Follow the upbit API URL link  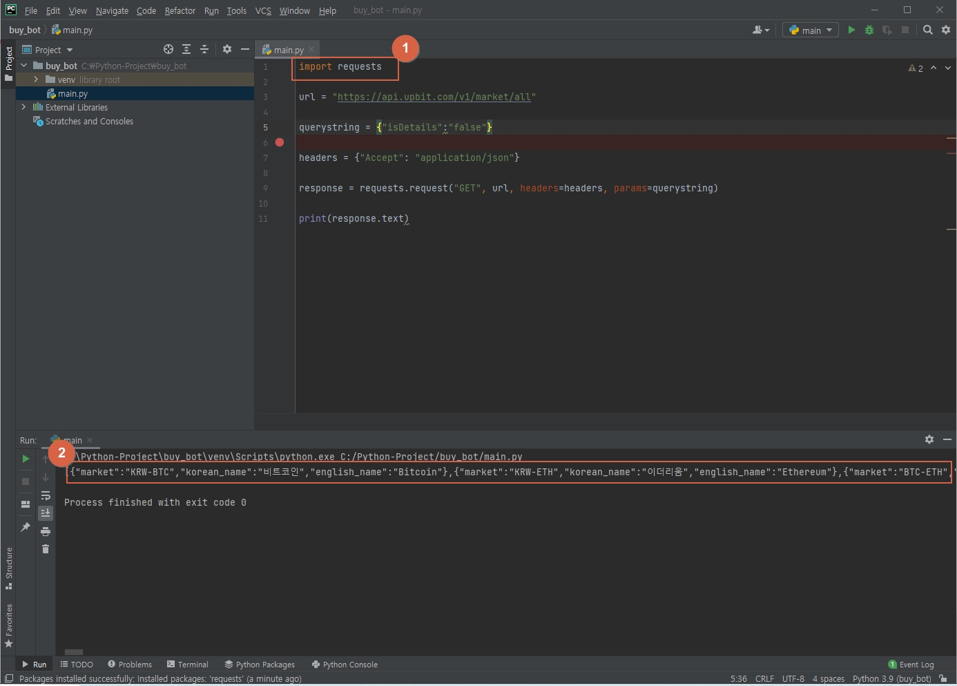tap(434, 97)
